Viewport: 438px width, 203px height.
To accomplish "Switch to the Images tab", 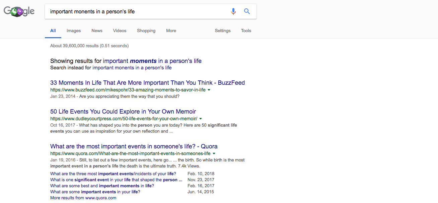I will click(x=74, y=30).
